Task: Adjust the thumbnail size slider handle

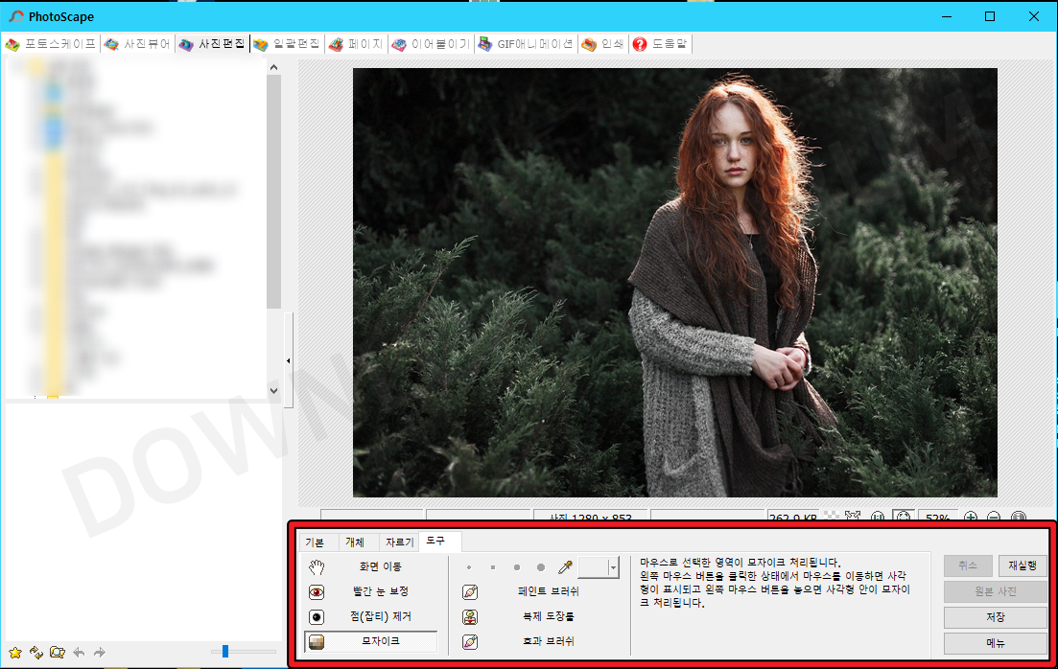Action: (x=225, y=652)
